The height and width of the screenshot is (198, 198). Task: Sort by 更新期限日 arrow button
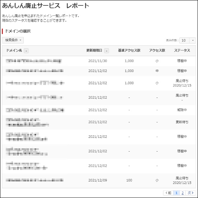pos(107,51)
